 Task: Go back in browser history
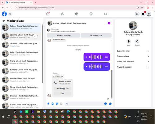(3, 7)
